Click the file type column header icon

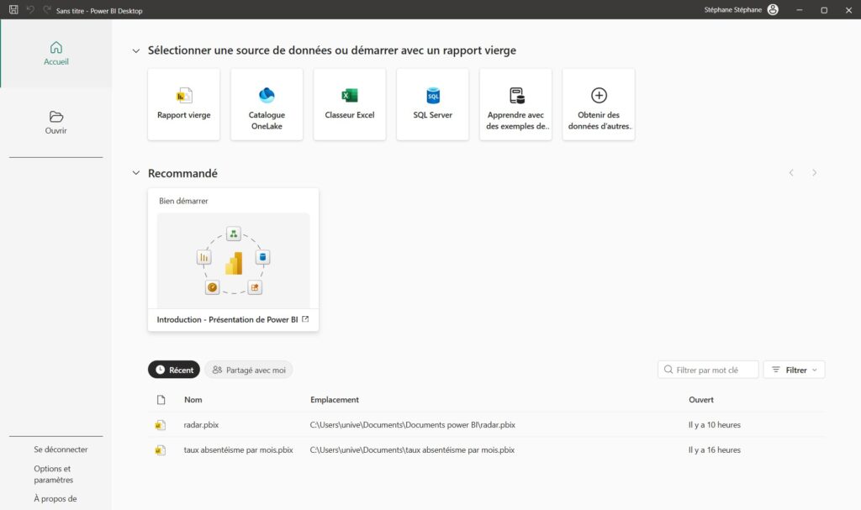[x=161, y=400]
